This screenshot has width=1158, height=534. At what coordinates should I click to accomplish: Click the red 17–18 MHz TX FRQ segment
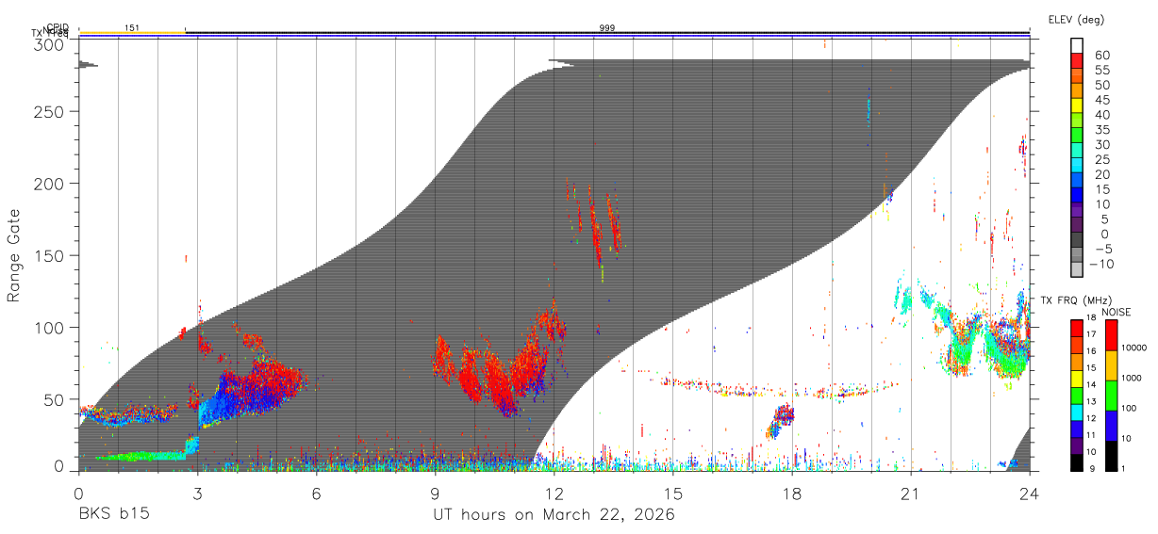click(1077, 329)
